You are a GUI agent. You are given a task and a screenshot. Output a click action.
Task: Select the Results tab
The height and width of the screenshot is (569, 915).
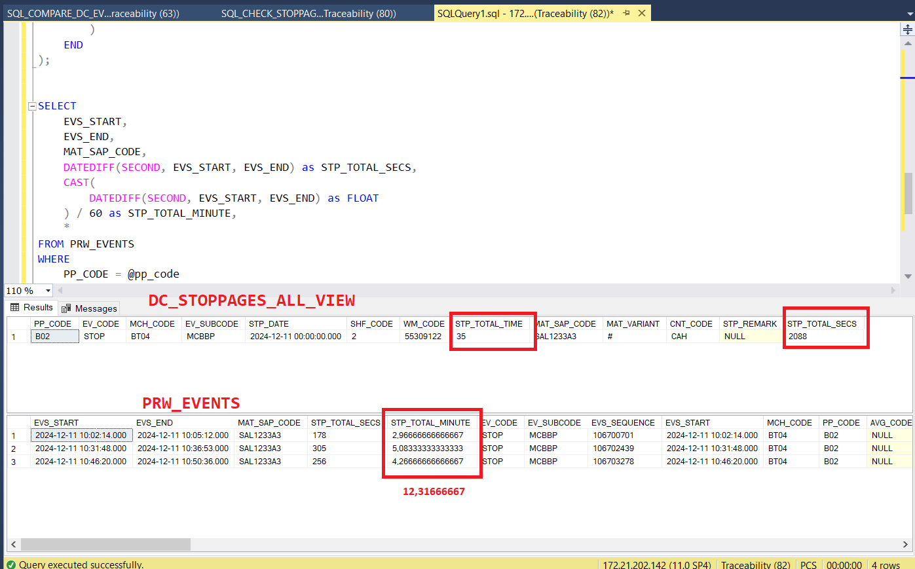(31, 308)
